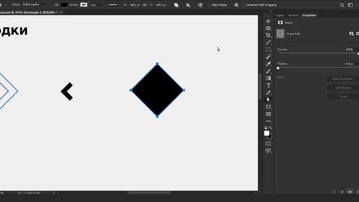The image size is (359, 202).
Task: Open the Select Active Layers dropdown
Action: tap(35, 4)
